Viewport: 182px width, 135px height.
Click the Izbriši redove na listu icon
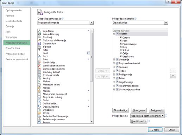click(x=39, y=69)
